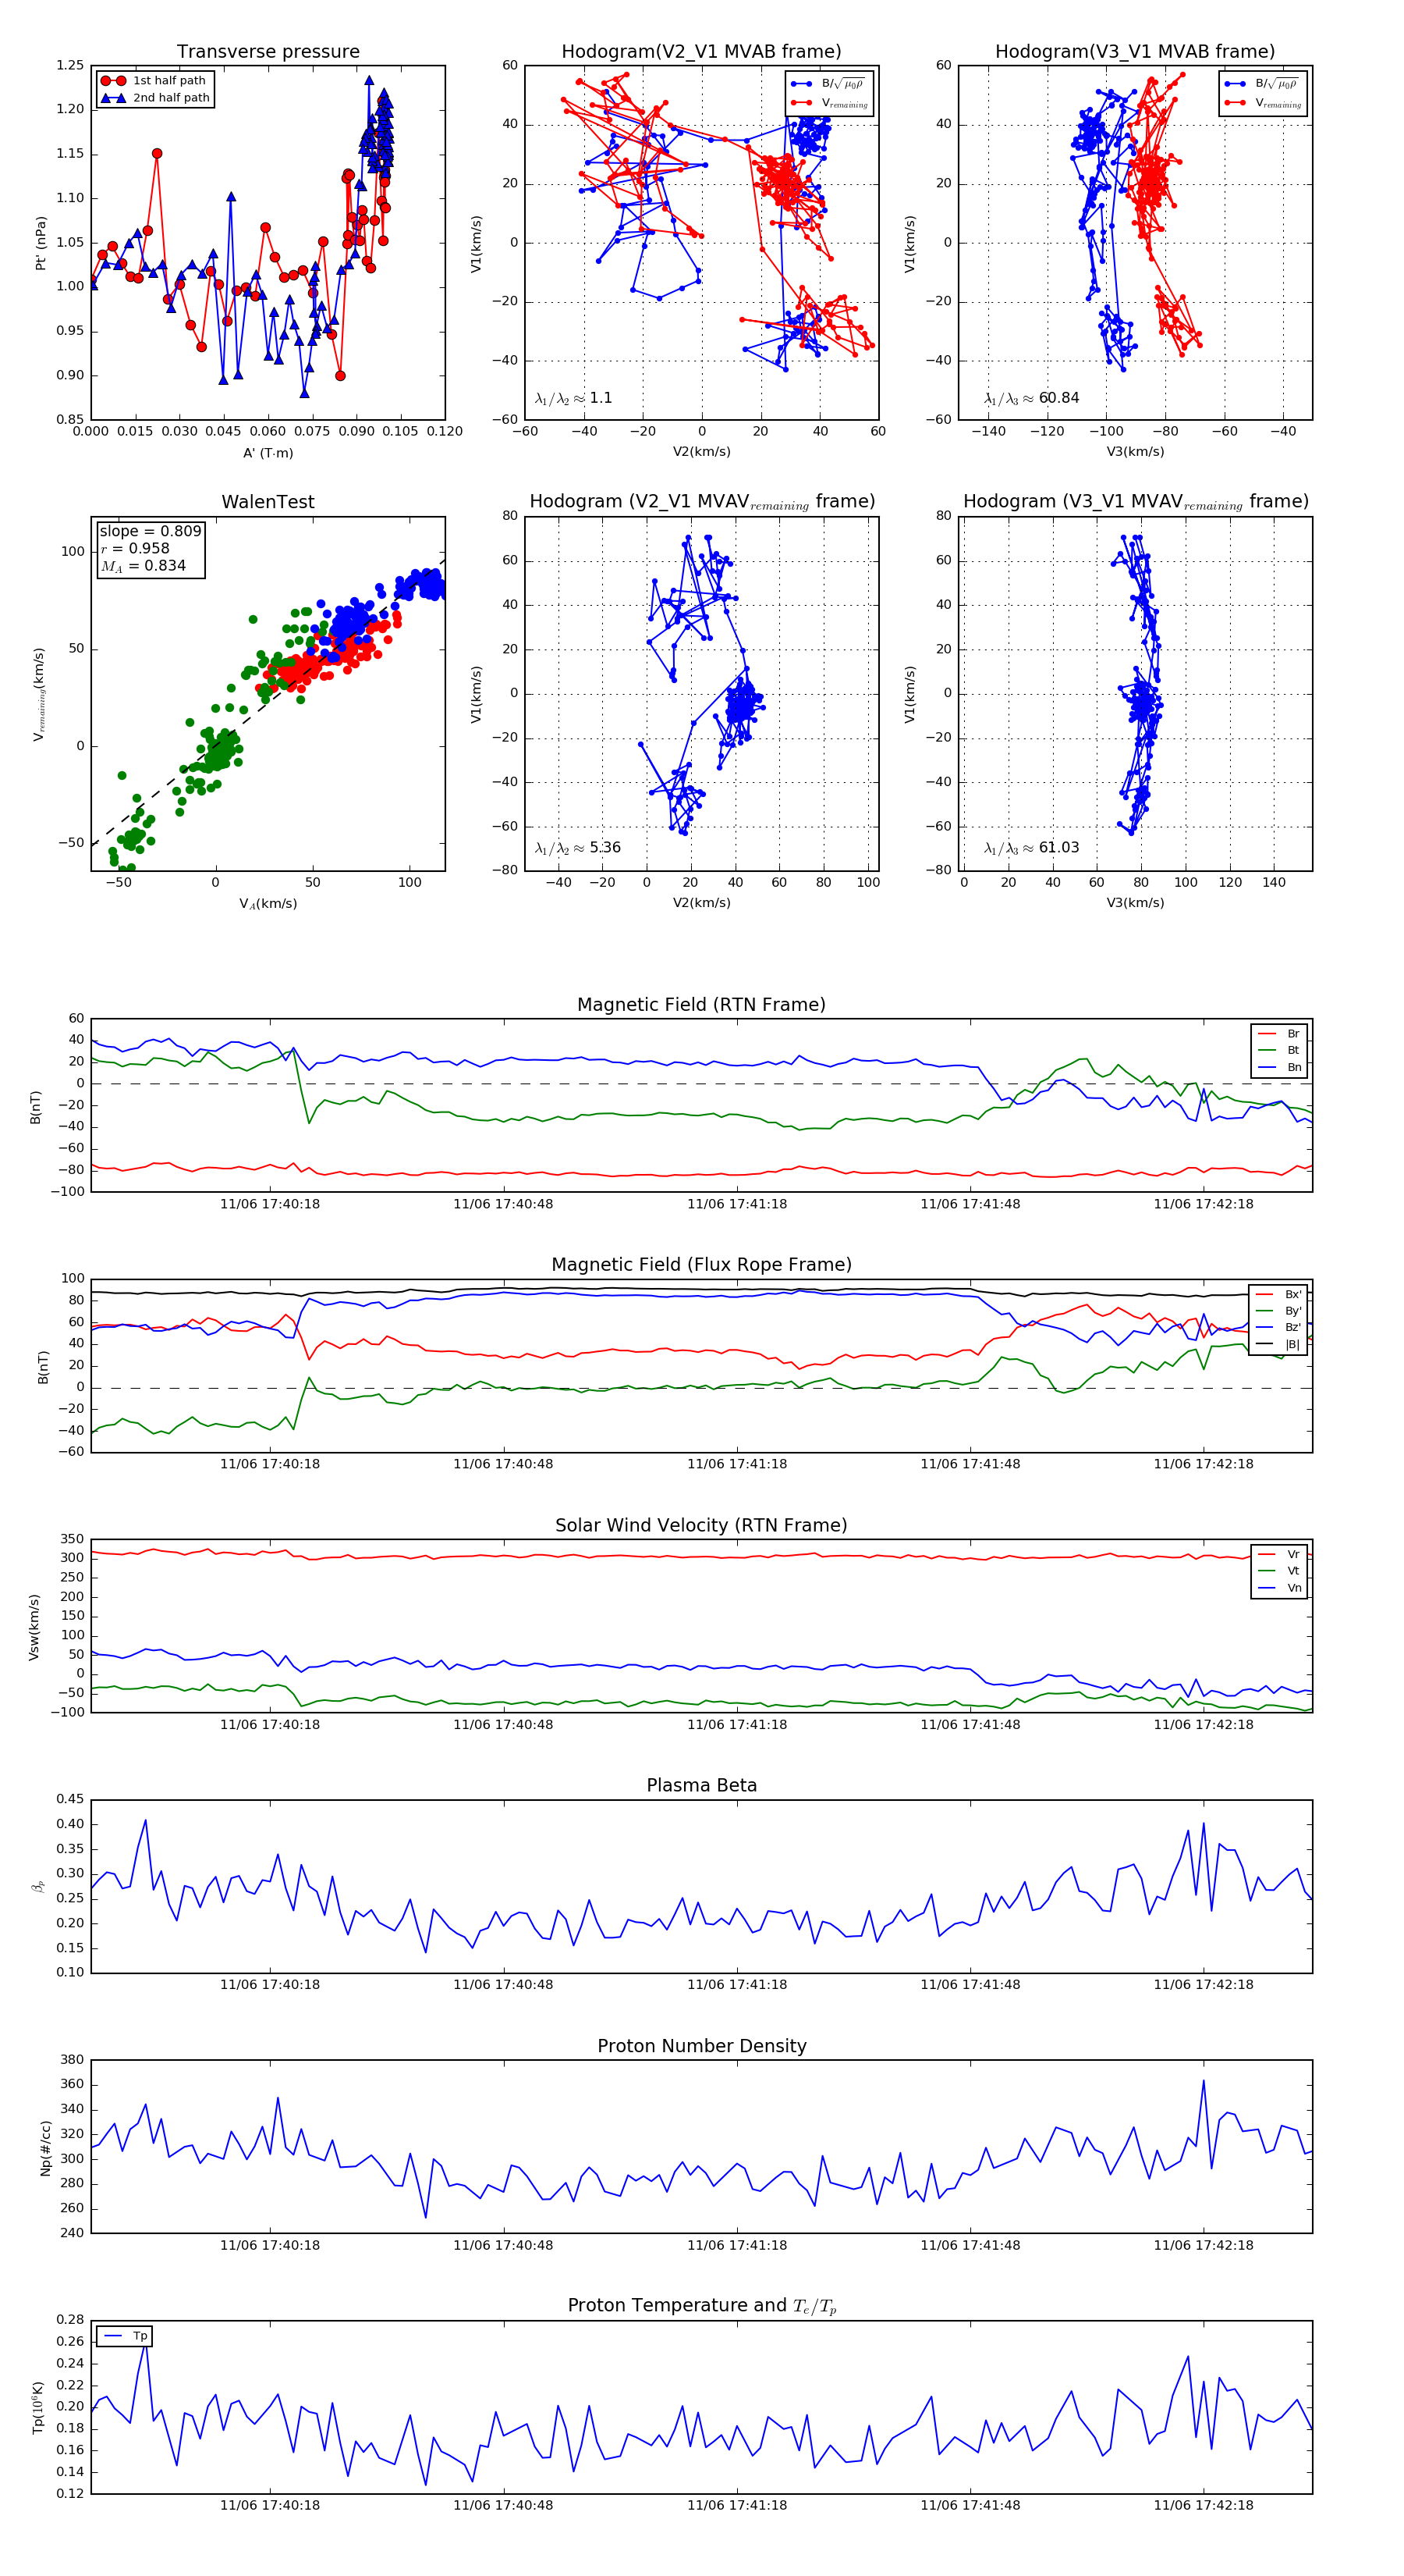Click "11/06 17:40:48" tick under Proton Number Density
The width and height of the screenshot is (1404, 2576).
point(502,2245)
